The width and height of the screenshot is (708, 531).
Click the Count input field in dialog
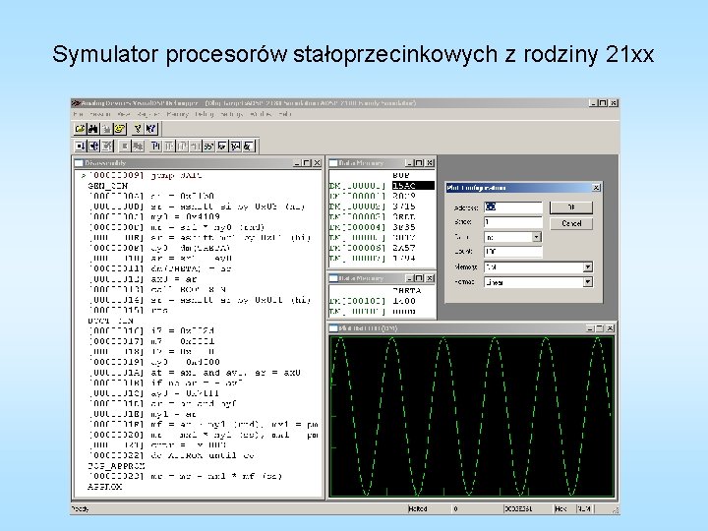pyautogui.click(x=513, y=252)
